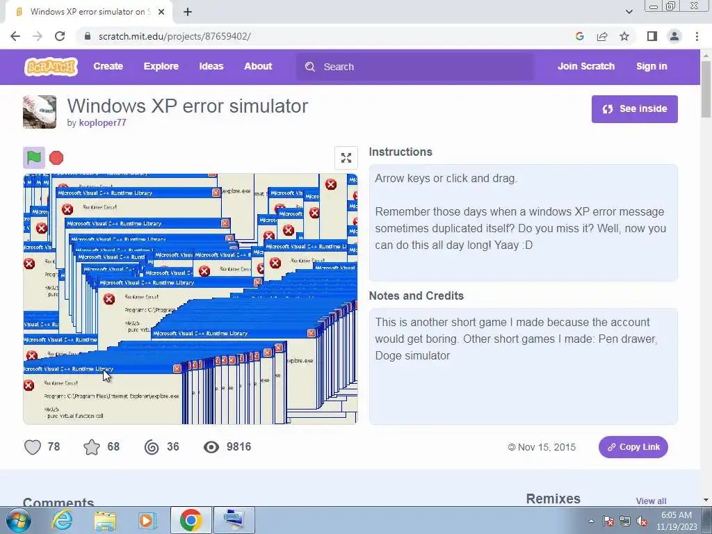Open the Explore menu item
The height and width of the screenshot is (534, 712).
161,66
